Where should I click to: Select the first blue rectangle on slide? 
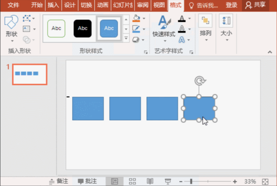(88, 109)
